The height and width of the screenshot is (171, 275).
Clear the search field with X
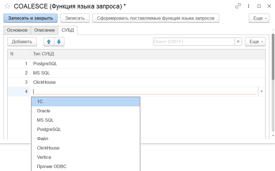pos(238,42)
